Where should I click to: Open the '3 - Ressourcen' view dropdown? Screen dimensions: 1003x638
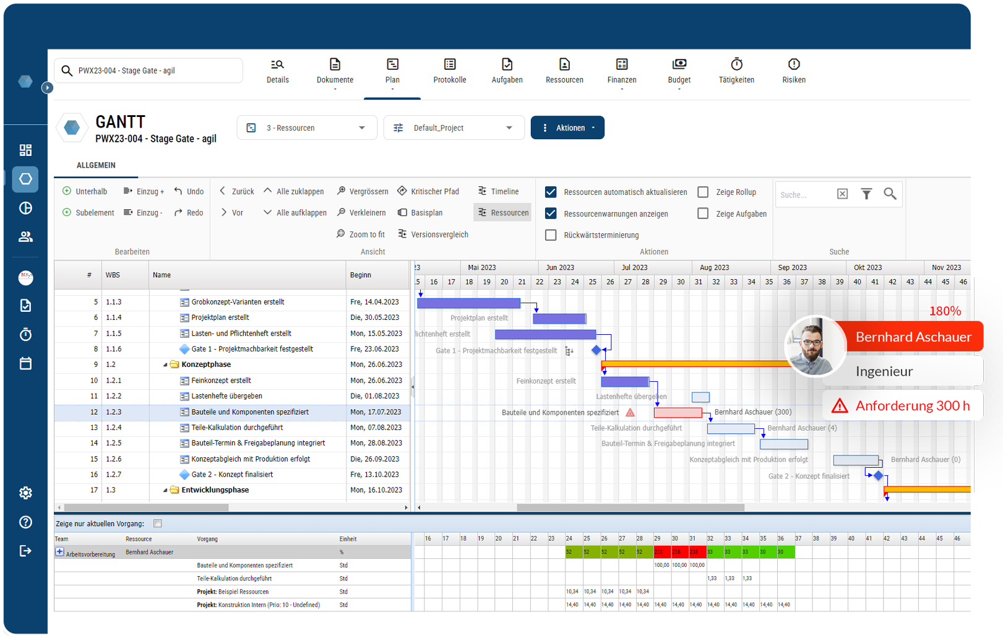(x=307, y=128)
